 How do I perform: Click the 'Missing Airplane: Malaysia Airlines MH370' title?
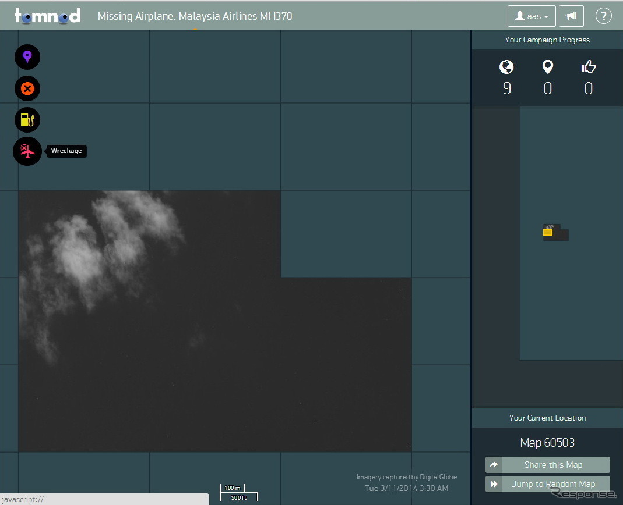[x=195, y=16]
